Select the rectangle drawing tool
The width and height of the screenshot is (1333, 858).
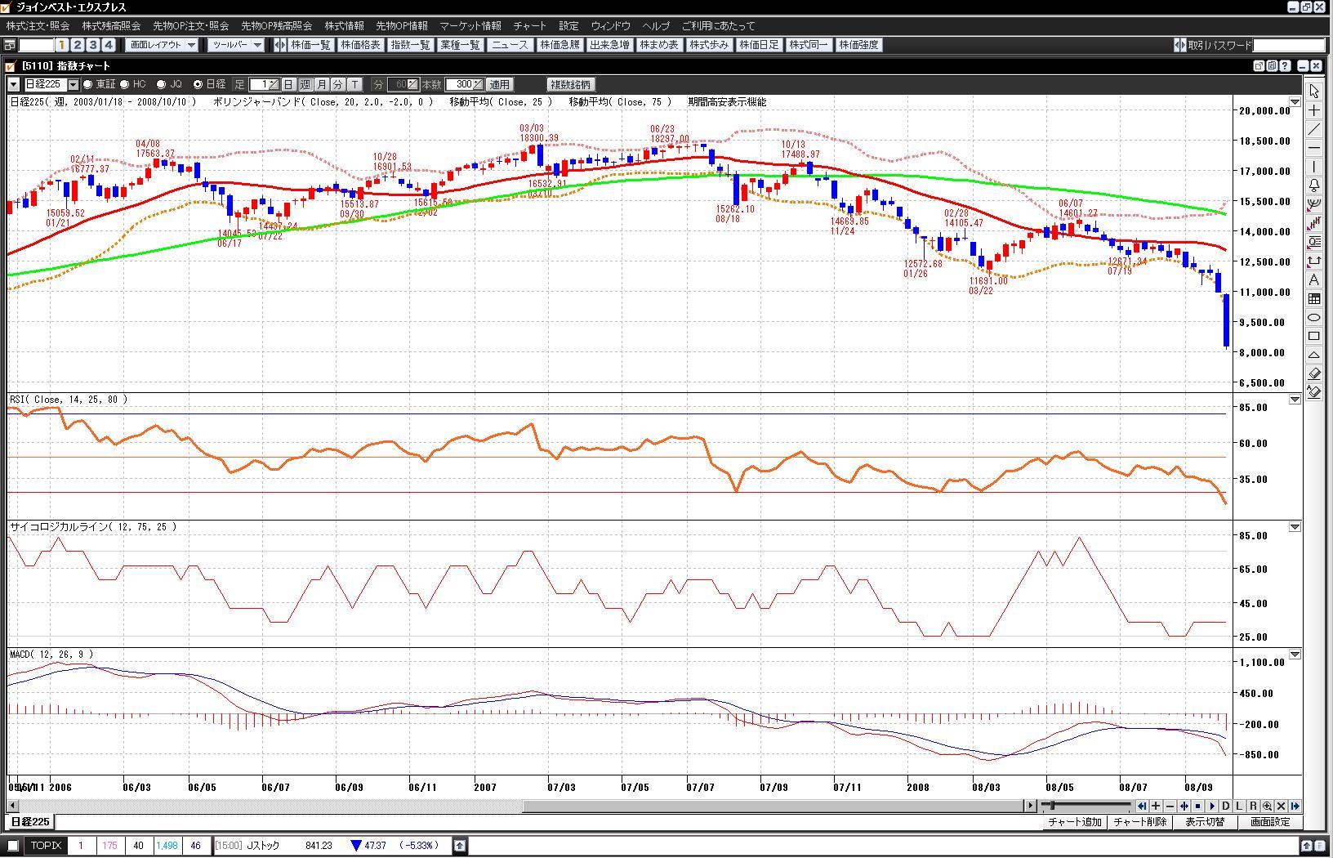pyautogui.click(x=1314, y=336)
